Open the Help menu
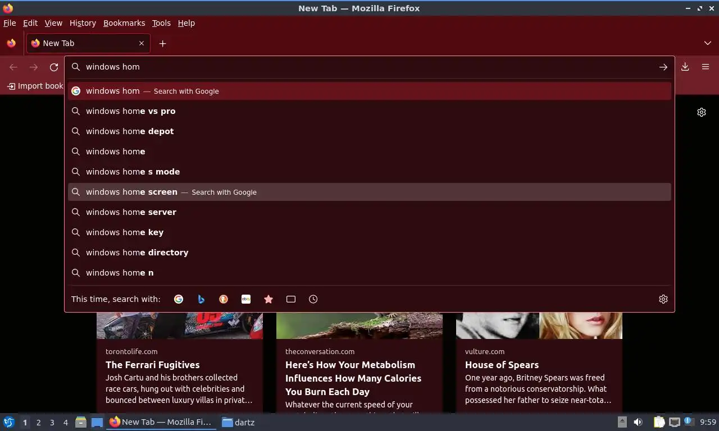The image size is (719, 431). click(x=186, y=23)
